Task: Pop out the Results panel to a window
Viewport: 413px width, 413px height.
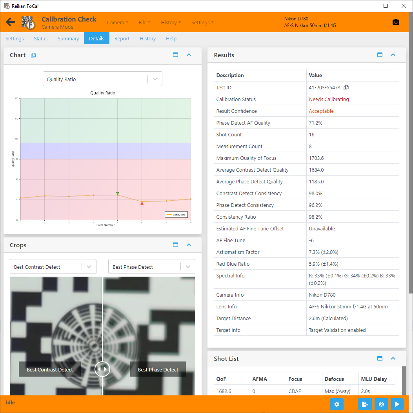Action: 380,55
